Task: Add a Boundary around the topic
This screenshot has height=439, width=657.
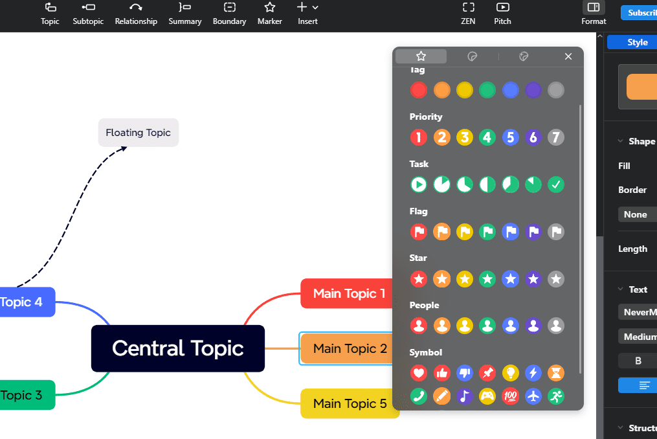Action: (229, 14)
